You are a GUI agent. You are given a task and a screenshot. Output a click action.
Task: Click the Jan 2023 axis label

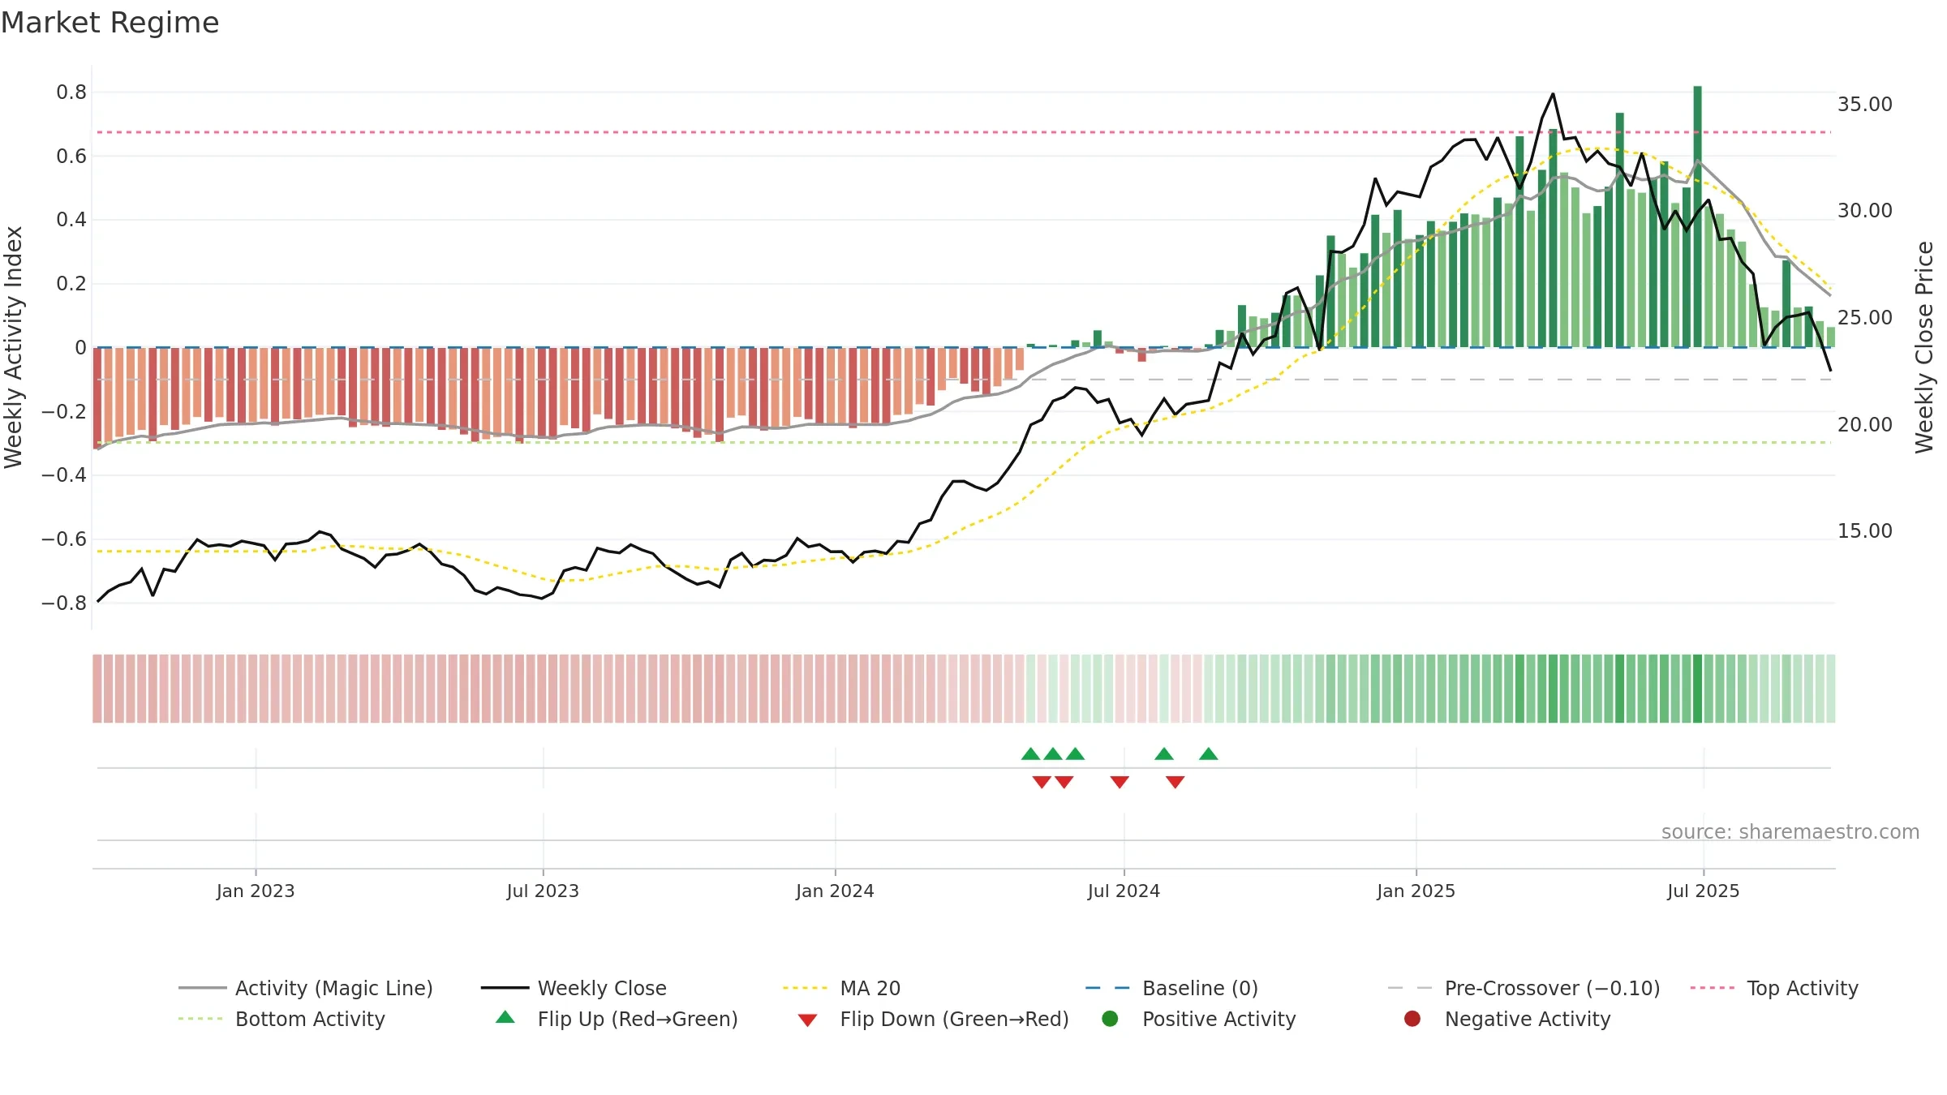pyautogui.click(x=256, y=891)
